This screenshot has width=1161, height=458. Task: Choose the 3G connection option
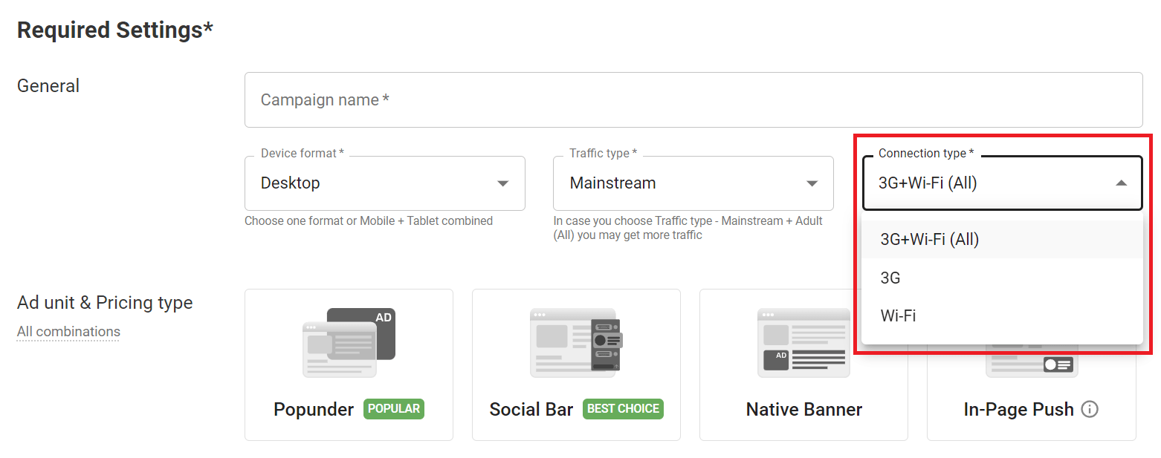[x=890, y=278]
